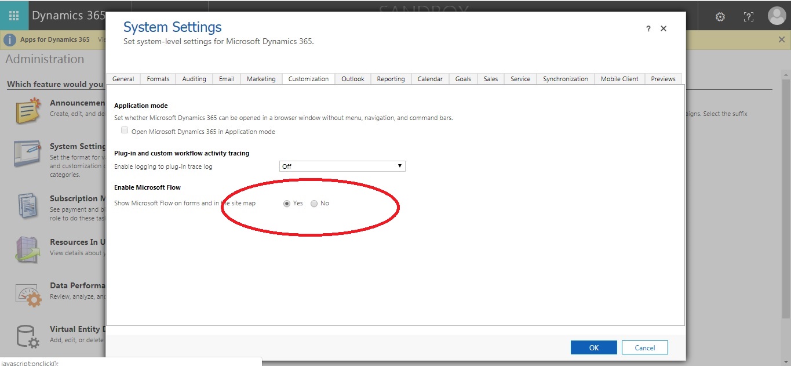Click the Announcements notepad icon
This screenshot has height=366, width=791.
(x=28, y=111)
